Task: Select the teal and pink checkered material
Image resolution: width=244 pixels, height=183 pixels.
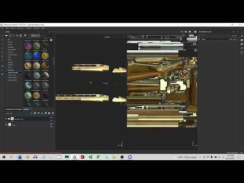Action: coord(36,76)
